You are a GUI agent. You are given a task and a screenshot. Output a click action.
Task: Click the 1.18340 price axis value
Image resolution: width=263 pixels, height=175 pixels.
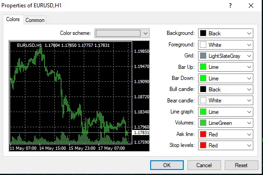click(x=141, y=112)
